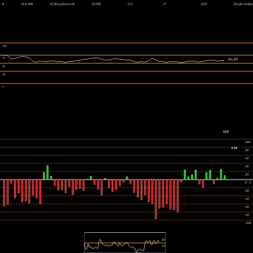The width and height of the screenshot is (253, 253).
Task: Click the 20 label on MR axis
Action: click(247, 175)
